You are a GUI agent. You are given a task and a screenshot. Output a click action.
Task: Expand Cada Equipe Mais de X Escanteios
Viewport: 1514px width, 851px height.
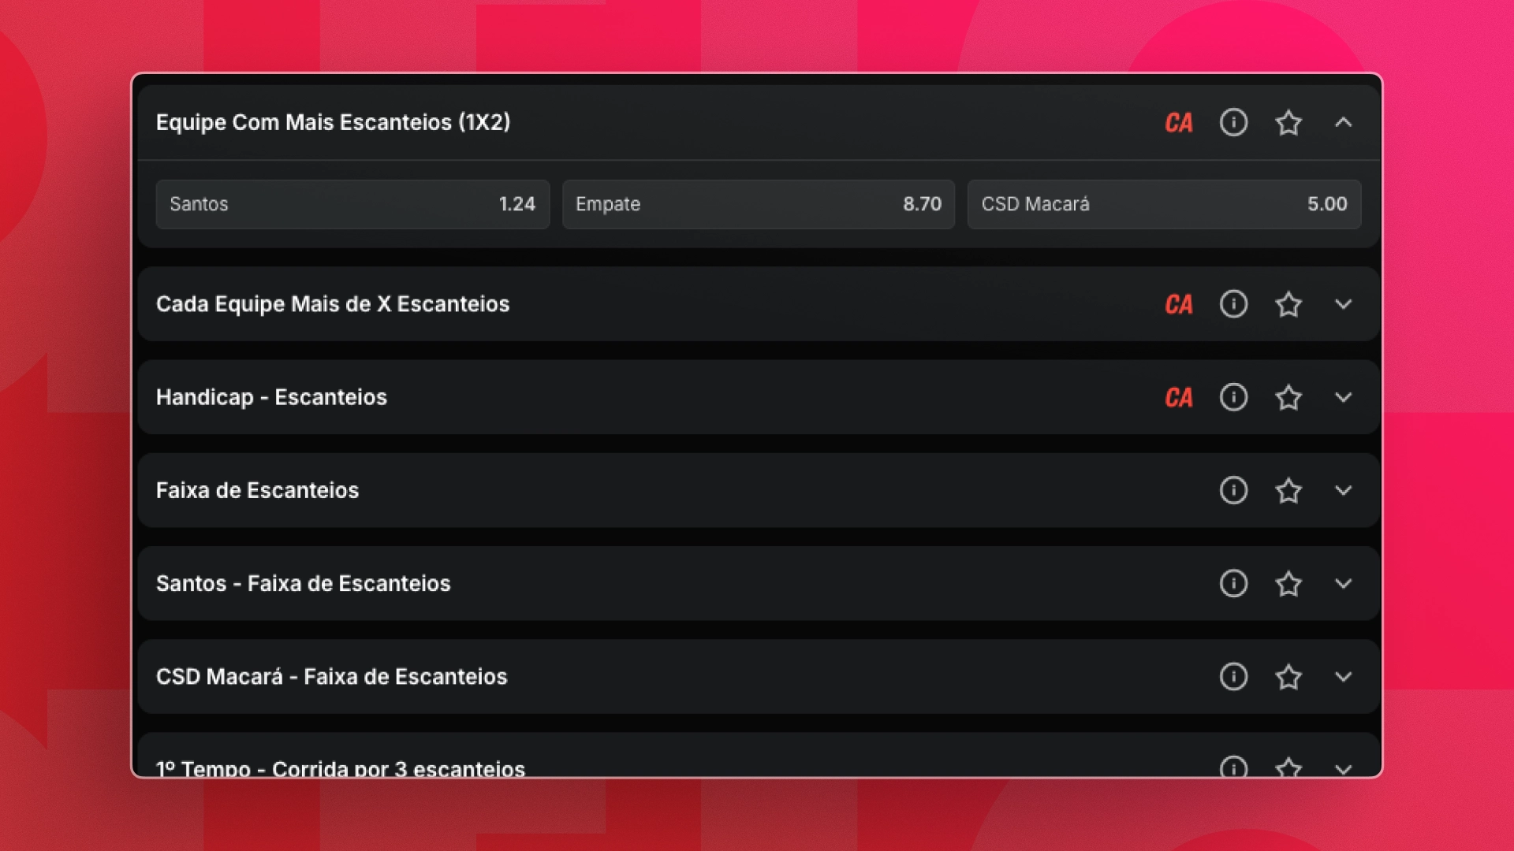[x=1344, y=304]
